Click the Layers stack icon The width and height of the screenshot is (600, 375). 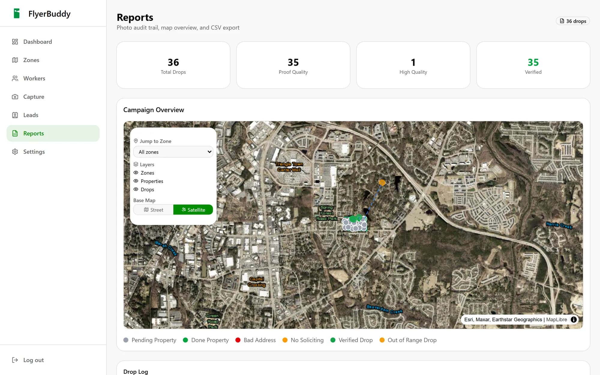coord(136,164)
